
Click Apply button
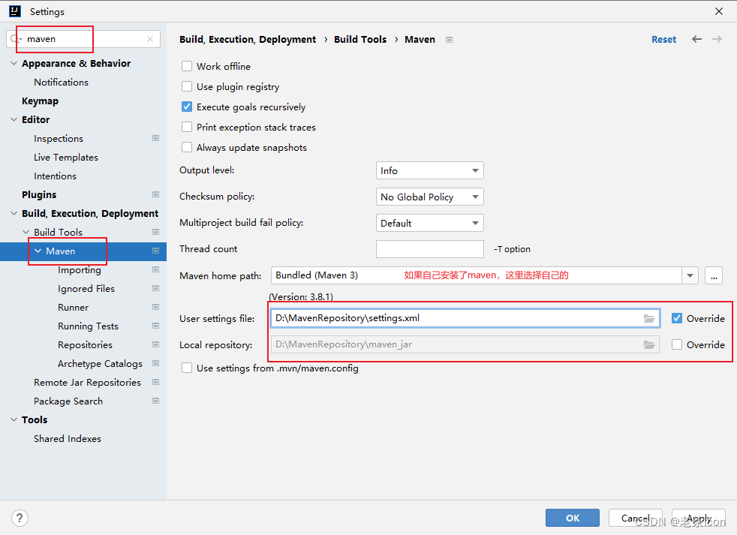coord(699,518)
